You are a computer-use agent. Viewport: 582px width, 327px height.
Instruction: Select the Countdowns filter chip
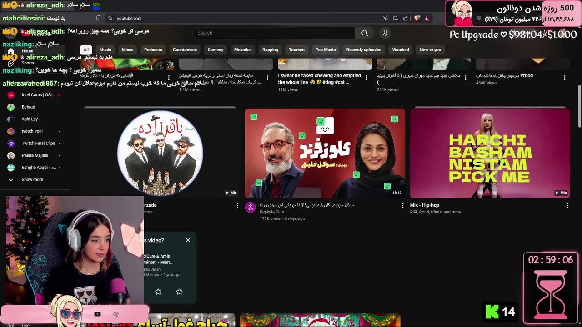[185, 50]
